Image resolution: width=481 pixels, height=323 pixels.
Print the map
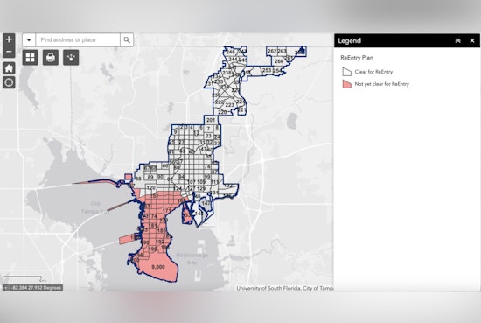coord(51,58)
